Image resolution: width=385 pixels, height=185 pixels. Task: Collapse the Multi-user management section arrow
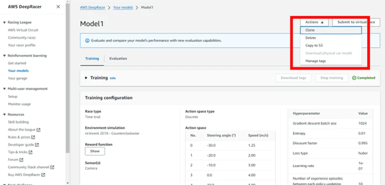(4, 89)
